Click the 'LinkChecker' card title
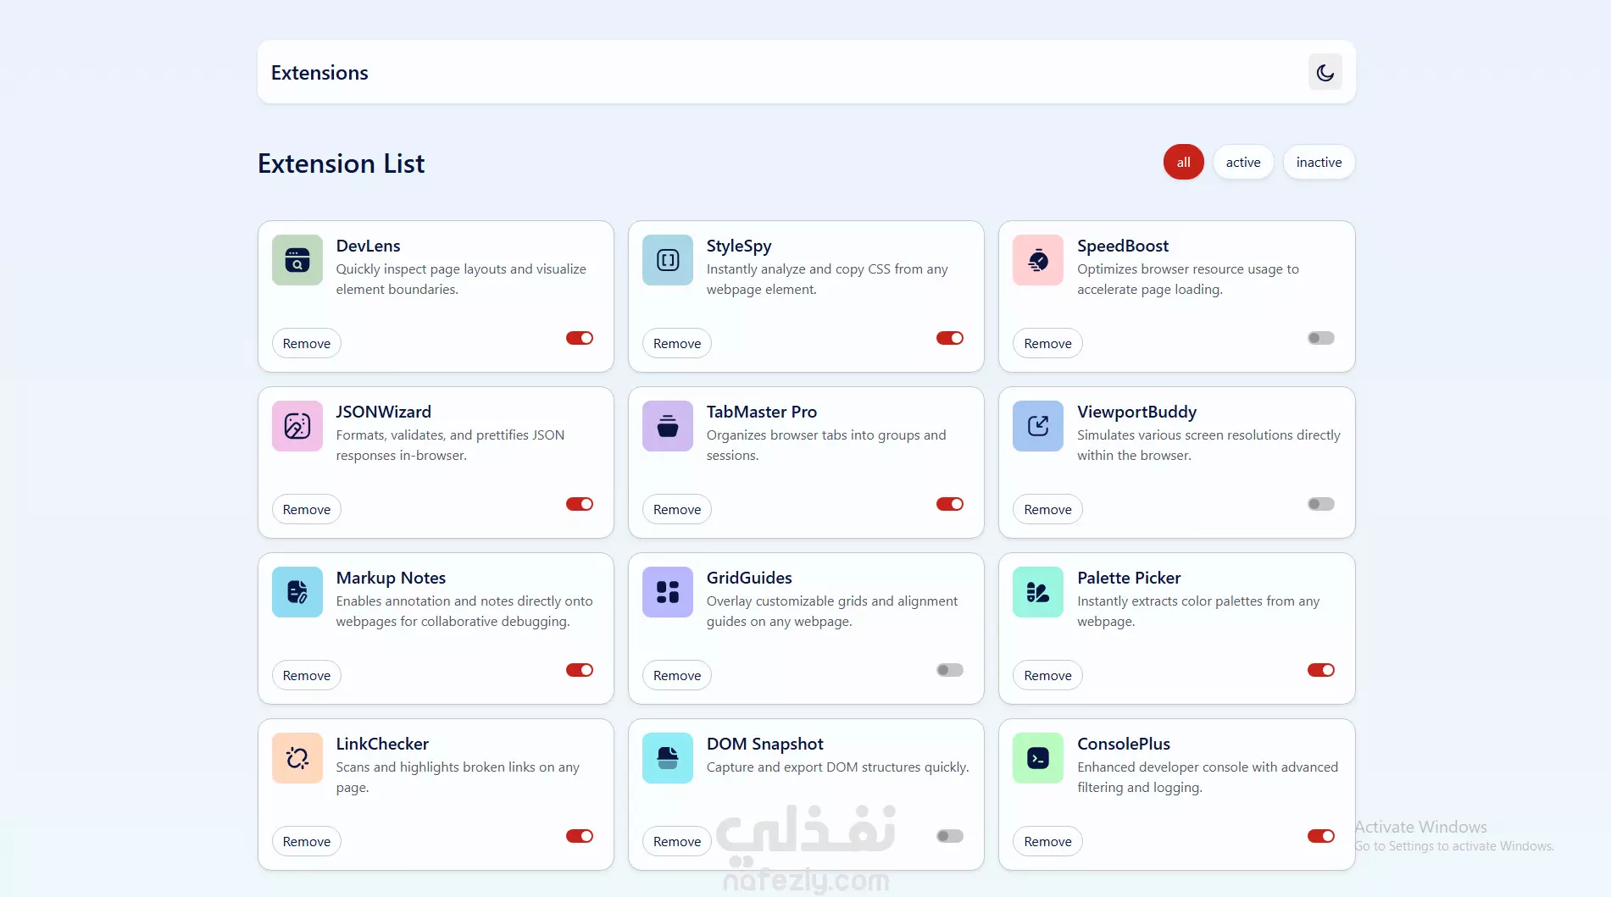This screenshot has height=897, width=1611. (382, 744)
